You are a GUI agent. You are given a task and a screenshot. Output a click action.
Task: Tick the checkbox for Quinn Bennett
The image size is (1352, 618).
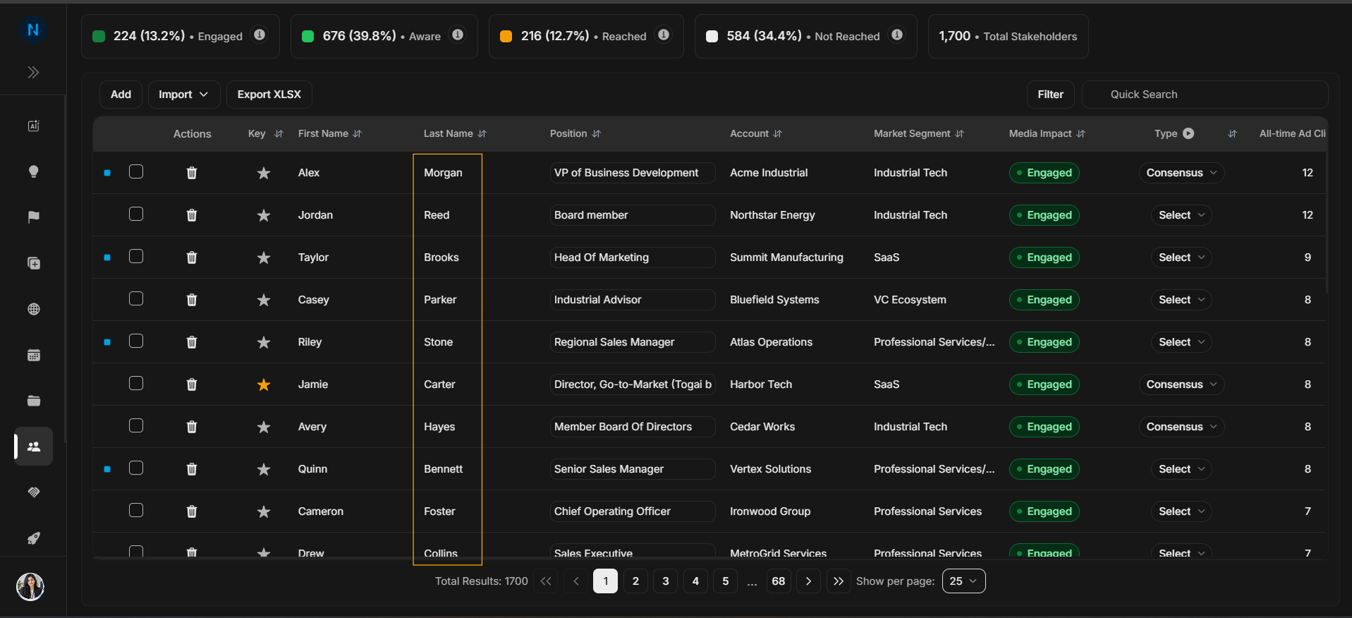[136, 468]
